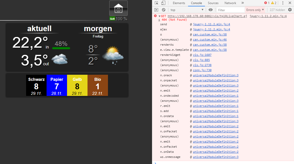Click the aktuell heading
This screenshot has height=164, width=294.
[x=39, y=28]
